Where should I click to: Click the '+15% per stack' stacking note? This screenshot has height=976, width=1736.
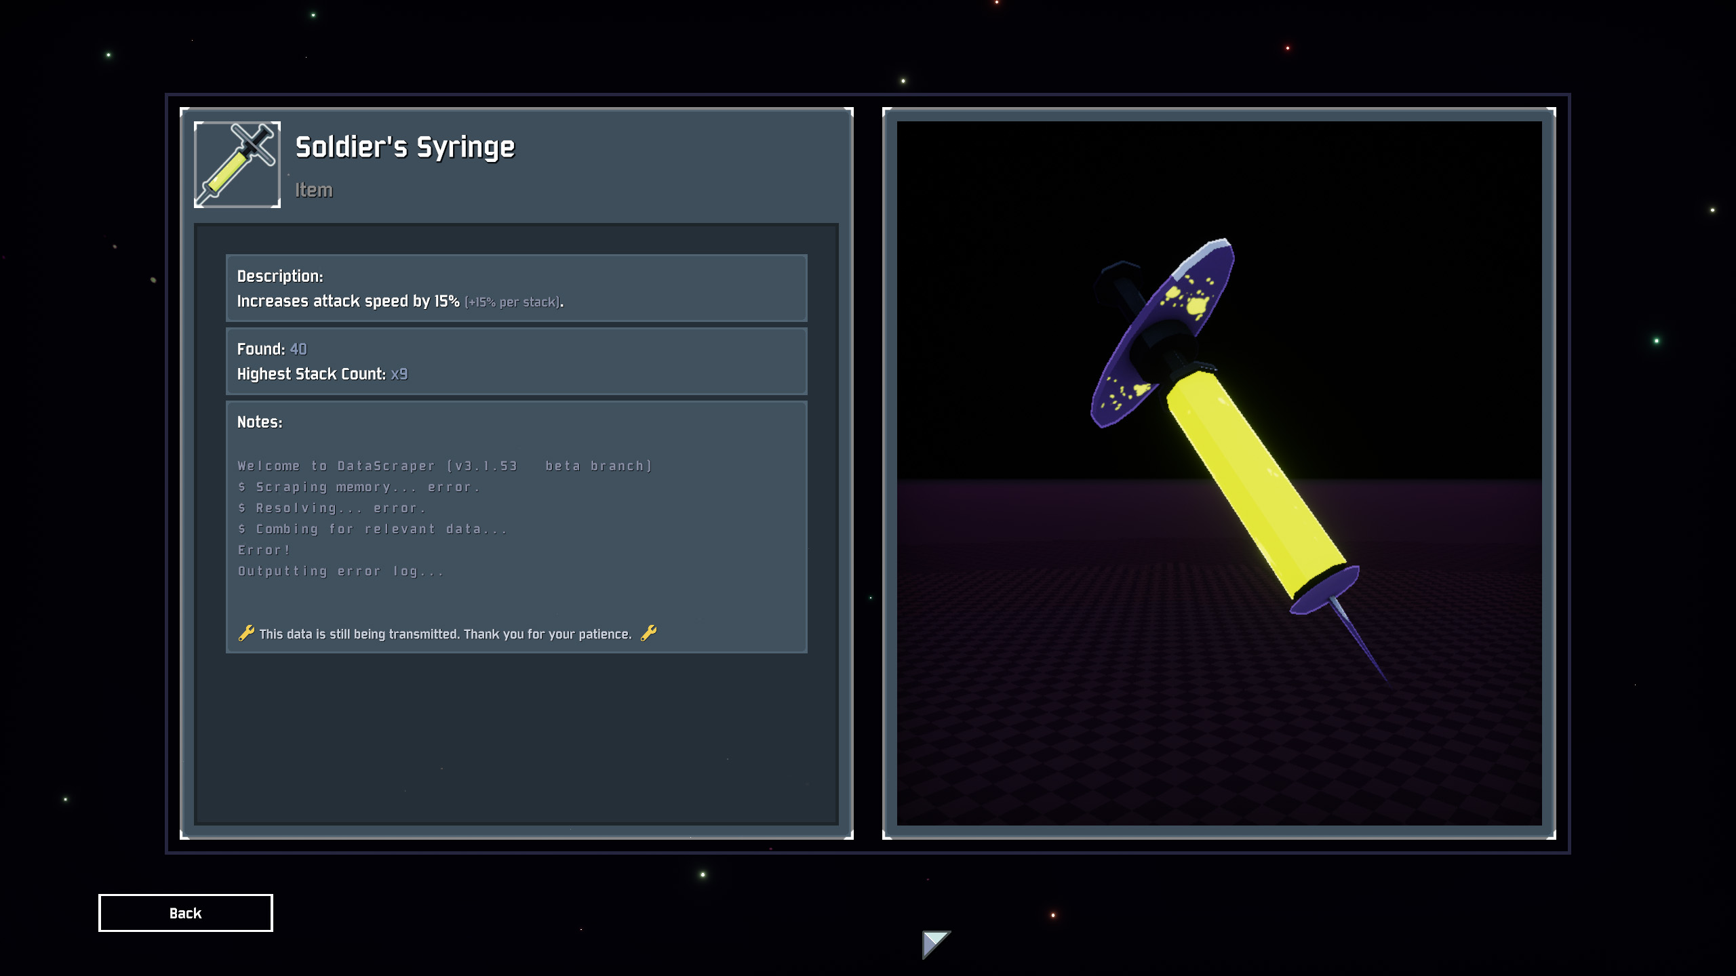click(513, 302)
